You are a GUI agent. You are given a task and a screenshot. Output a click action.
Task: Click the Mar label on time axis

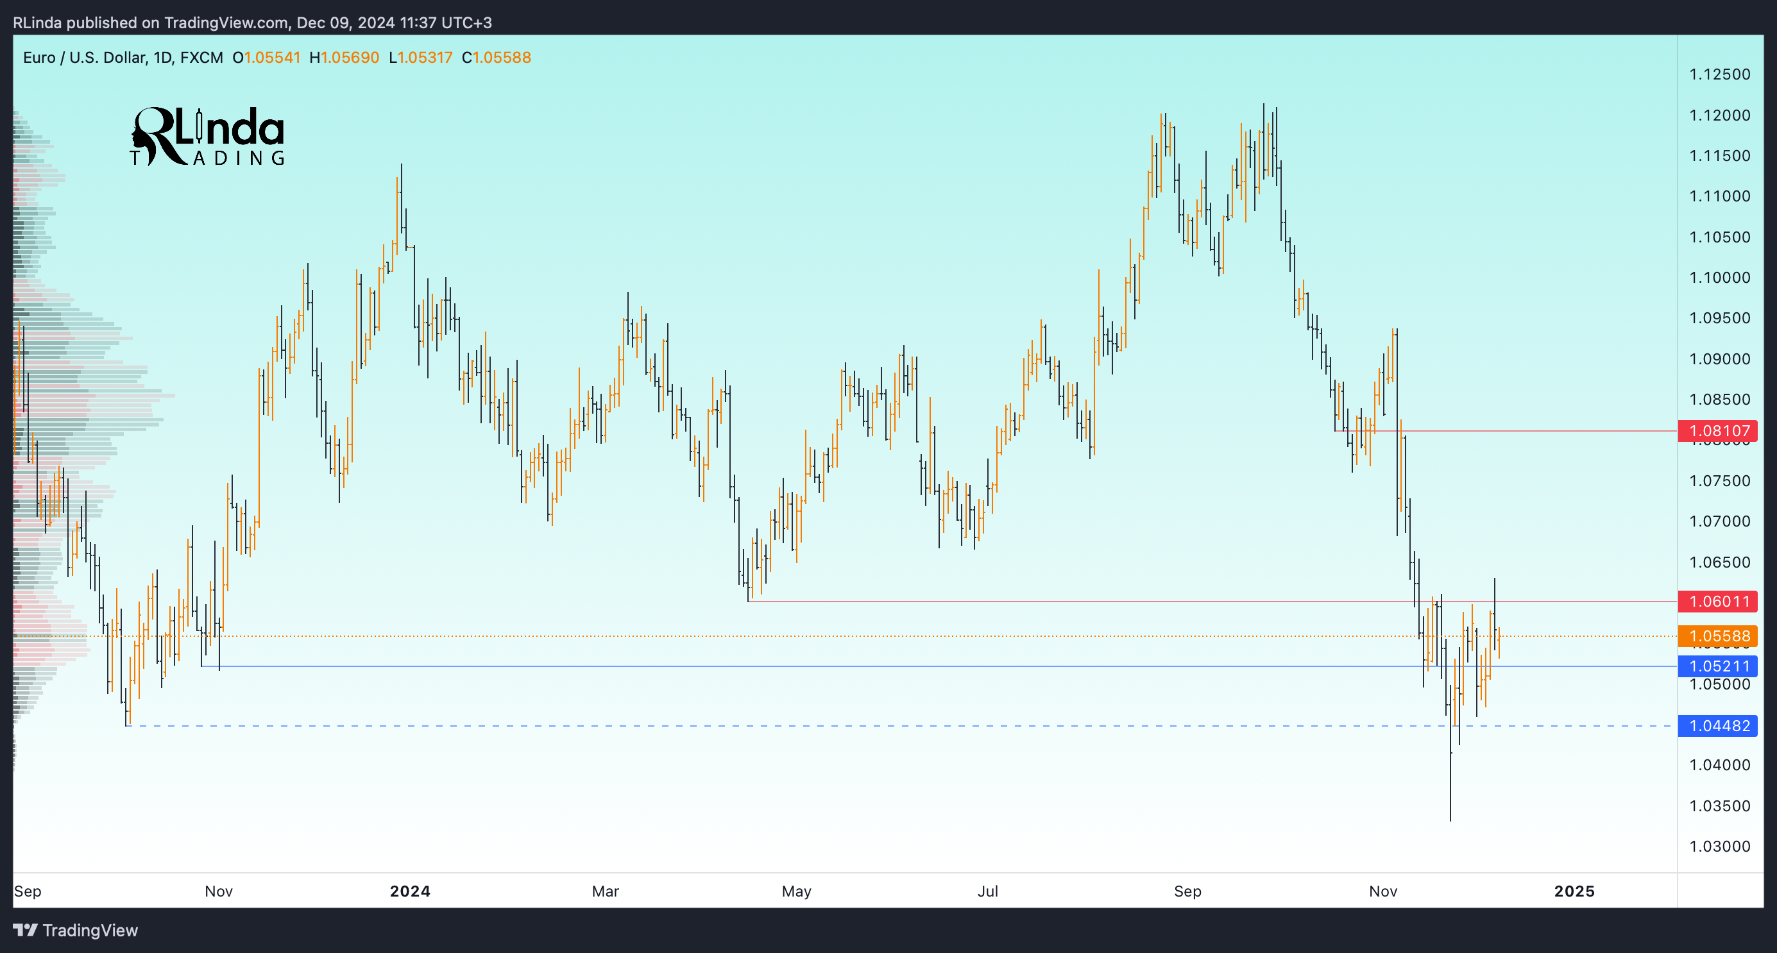(605, 891)
